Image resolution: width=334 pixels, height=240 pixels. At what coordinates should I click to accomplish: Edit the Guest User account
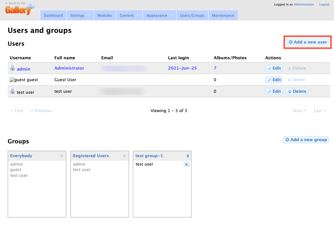tap(274, 80)
